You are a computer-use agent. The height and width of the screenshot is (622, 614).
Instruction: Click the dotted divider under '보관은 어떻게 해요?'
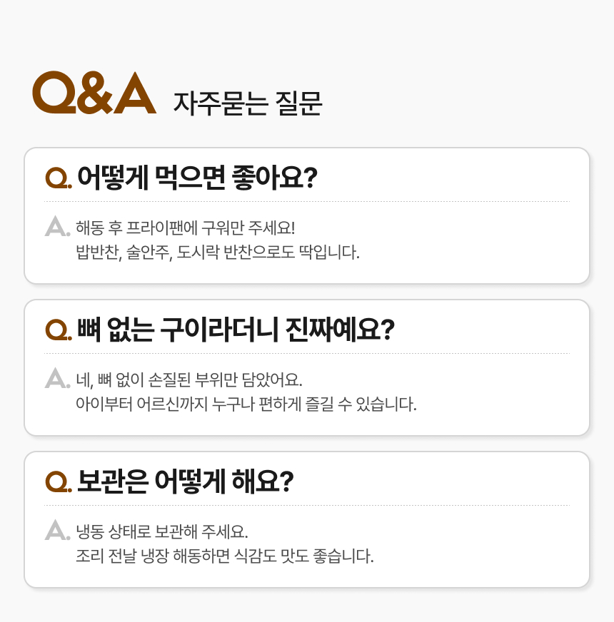307,506
